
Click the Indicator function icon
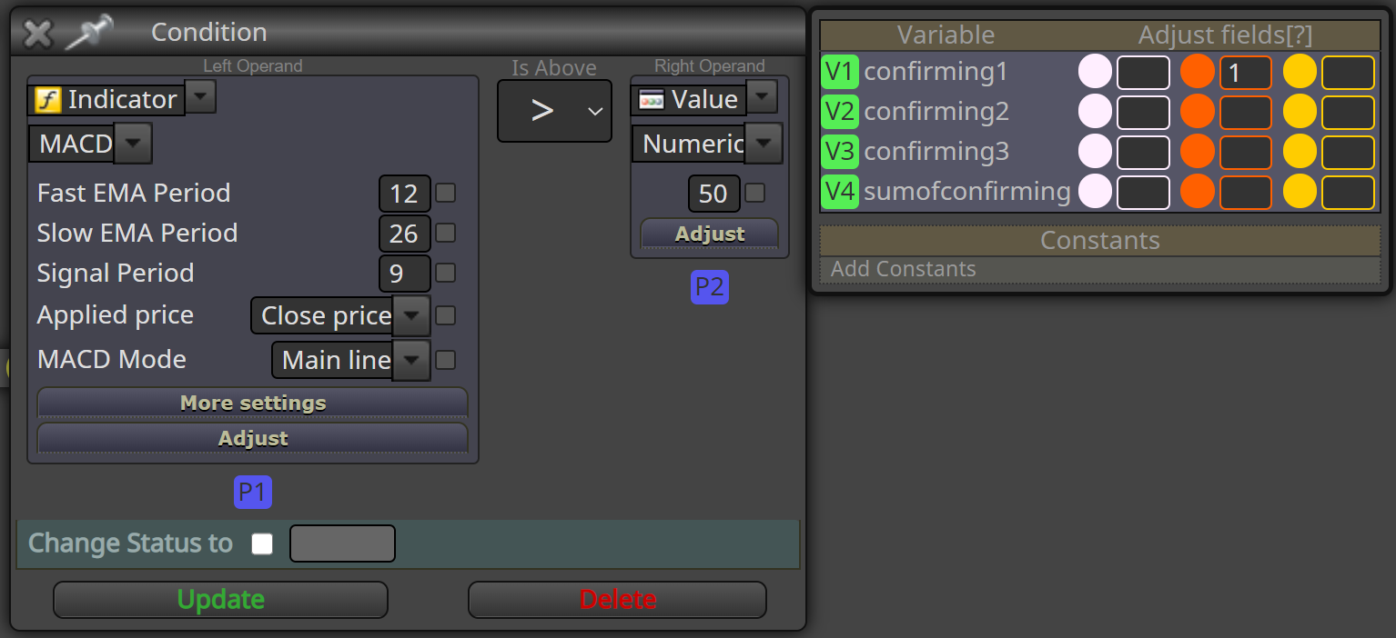tap(47, 99)
